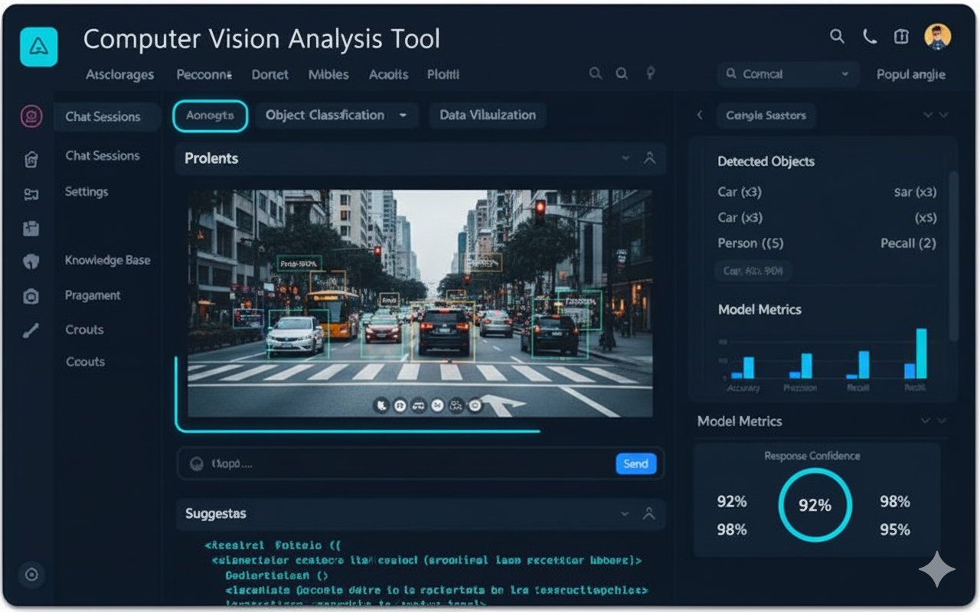This screenshot has height=612, width=980.
Task: Expand lower Model Metrics section chevrons
Action: pyautogui.click(x=934, y=421)
